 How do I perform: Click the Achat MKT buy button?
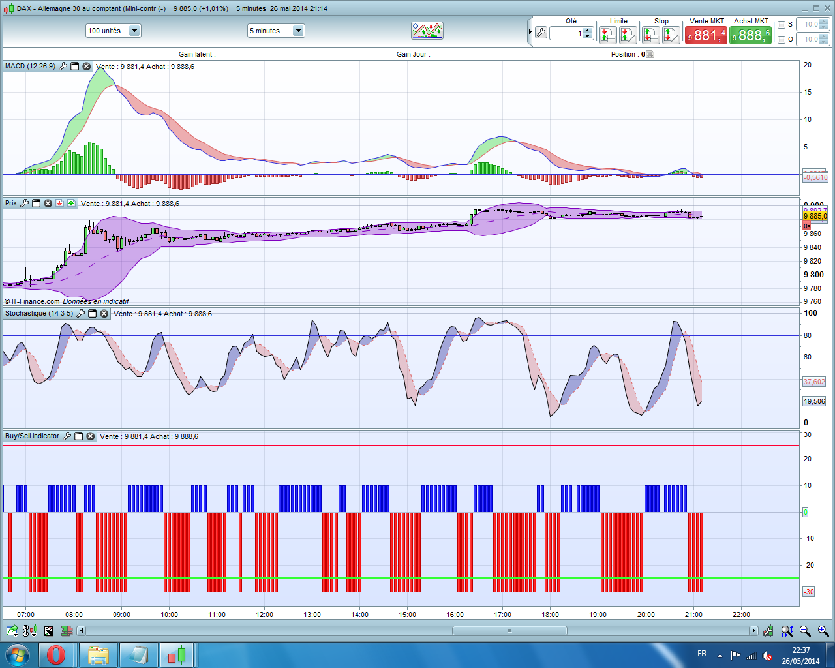(750, 35)
